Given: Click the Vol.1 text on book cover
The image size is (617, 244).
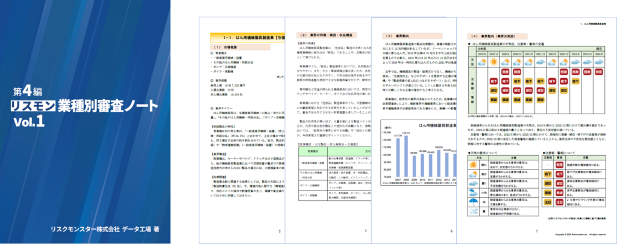Looking at the screenshot, I should 29,121.
